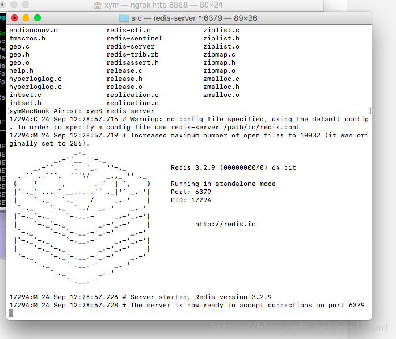Click 'Redis 3.2.9 (00000000/0) 64 bit' text
This screenshot has width=396, height=339.
pos(233,167)
